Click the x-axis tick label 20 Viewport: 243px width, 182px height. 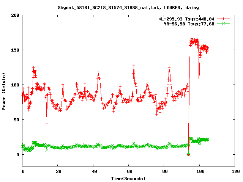[58, 171]
